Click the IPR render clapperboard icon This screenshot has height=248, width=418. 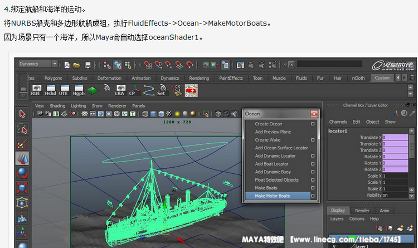coord(262,65)
